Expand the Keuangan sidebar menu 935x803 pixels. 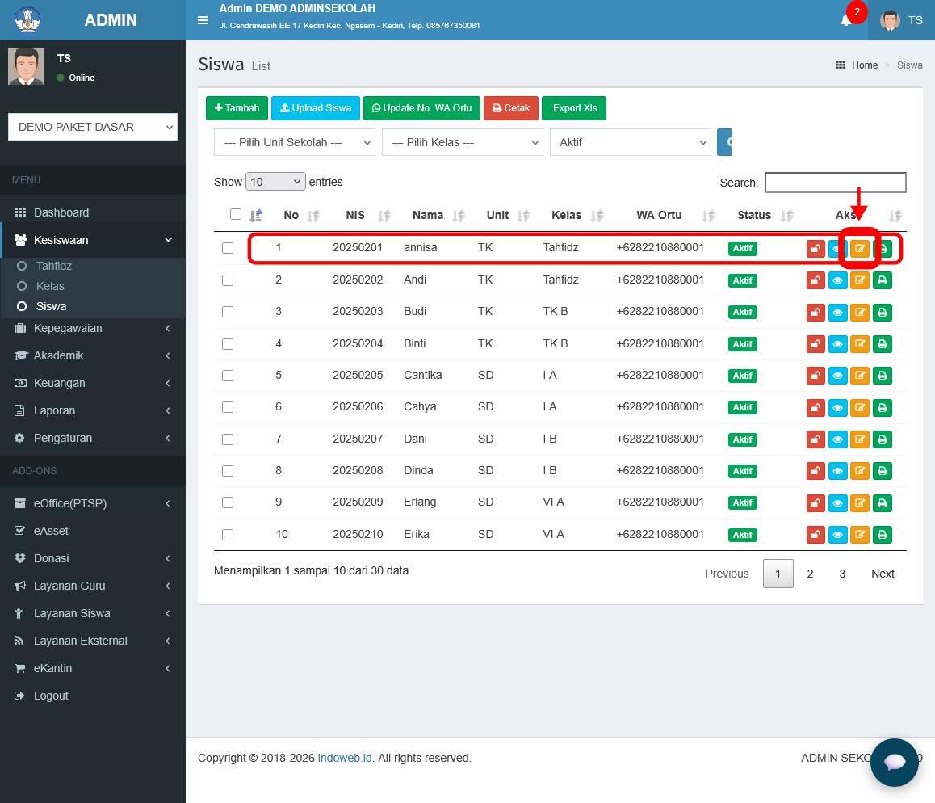pos(92,383)
